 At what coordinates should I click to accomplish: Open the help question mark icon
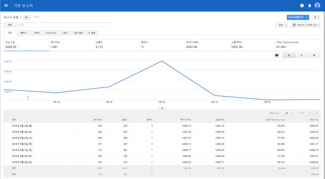(302, 6)
